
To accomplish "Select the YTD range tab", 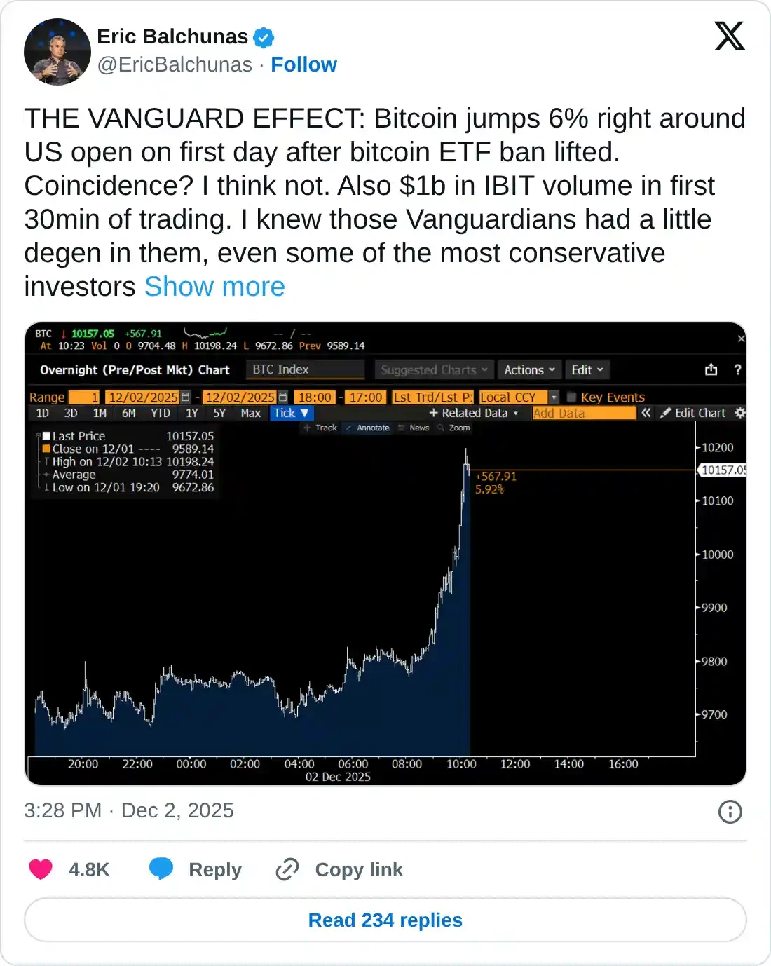I will point(161,414).
